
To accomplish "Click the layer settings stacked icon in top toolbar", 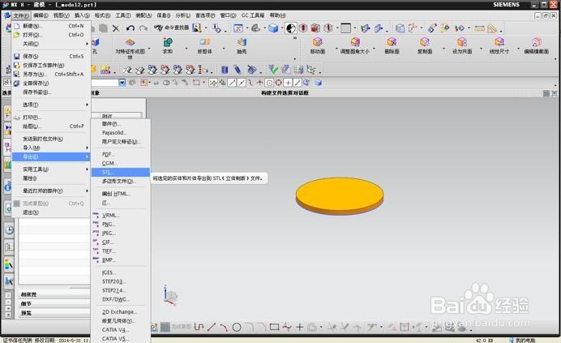I will point(400,28).
